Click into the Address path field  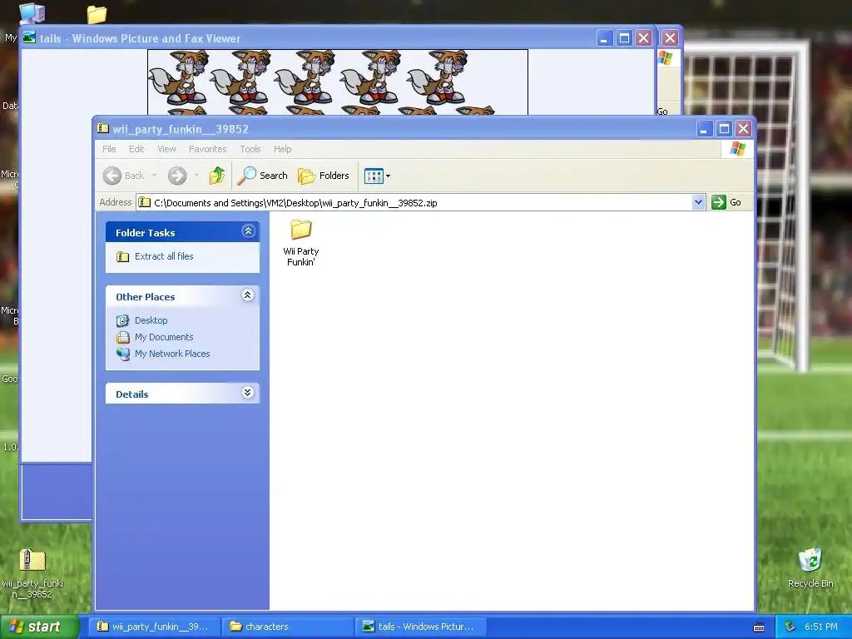pos(414,203)
